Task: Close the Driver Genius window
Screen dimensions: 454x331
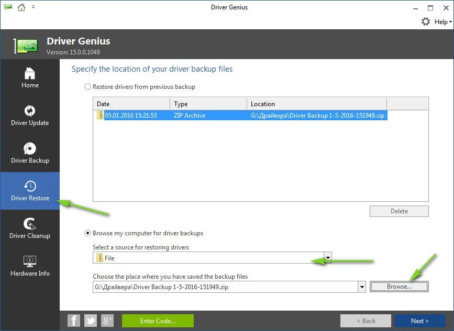Action: point(446,8)
